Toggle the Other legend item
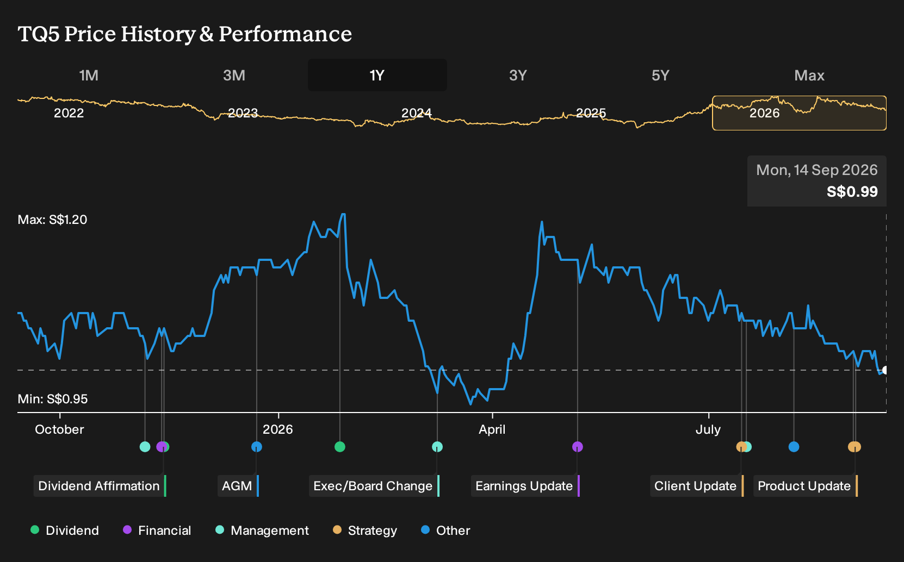The image size is (904, 562). [x=445, y=530]
